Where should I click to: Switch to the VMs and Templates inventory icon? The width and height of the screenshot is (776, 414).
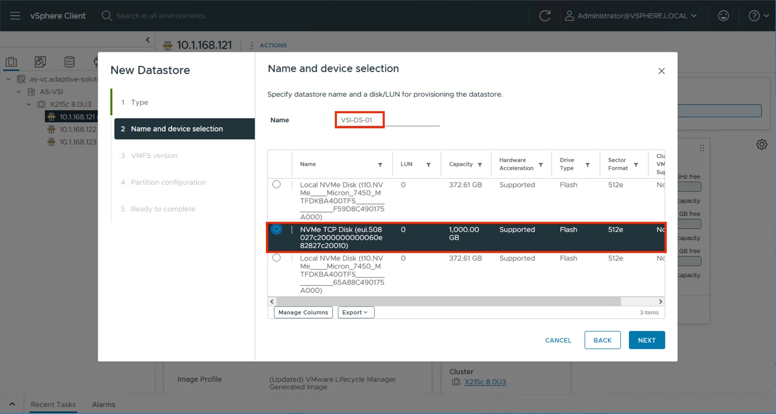pos(40,62)
